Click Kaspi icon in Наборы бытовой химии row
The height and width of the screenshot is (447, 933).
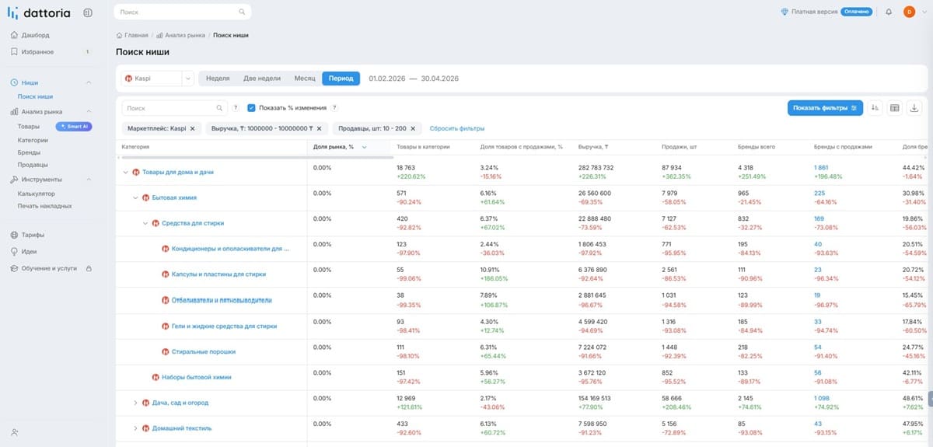pyautogui.click(x=155, y=377)
